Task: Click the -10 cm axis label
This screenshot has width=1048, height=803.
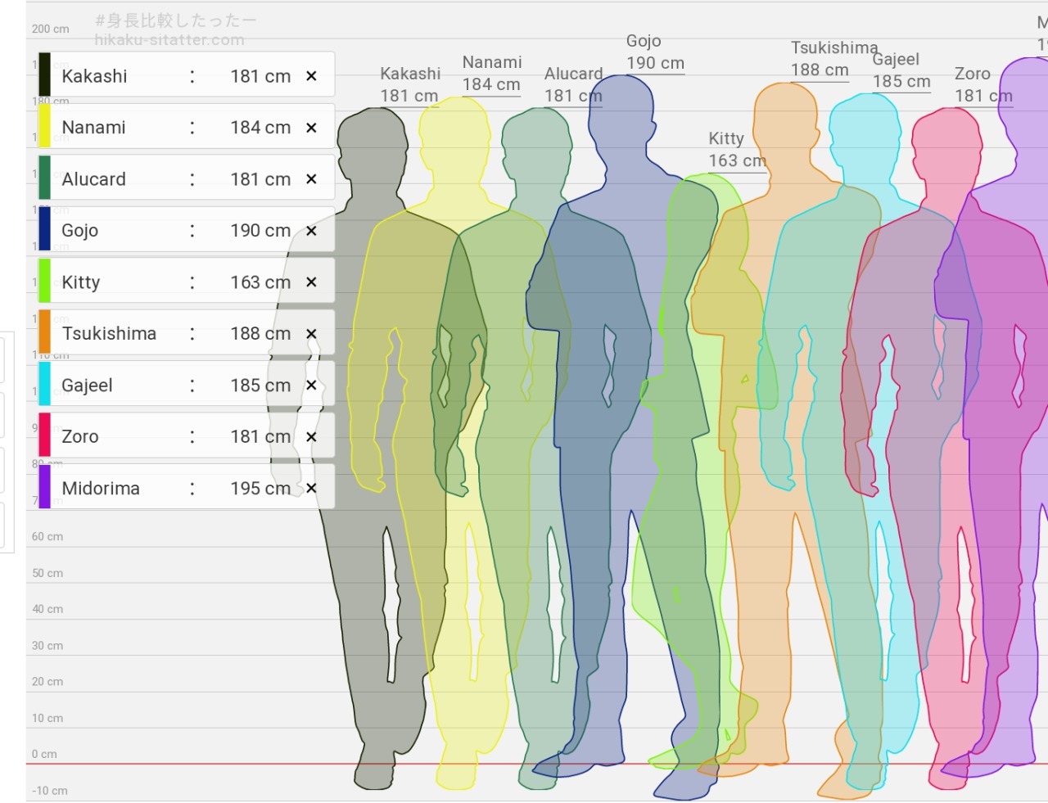Action: [49, 791]
